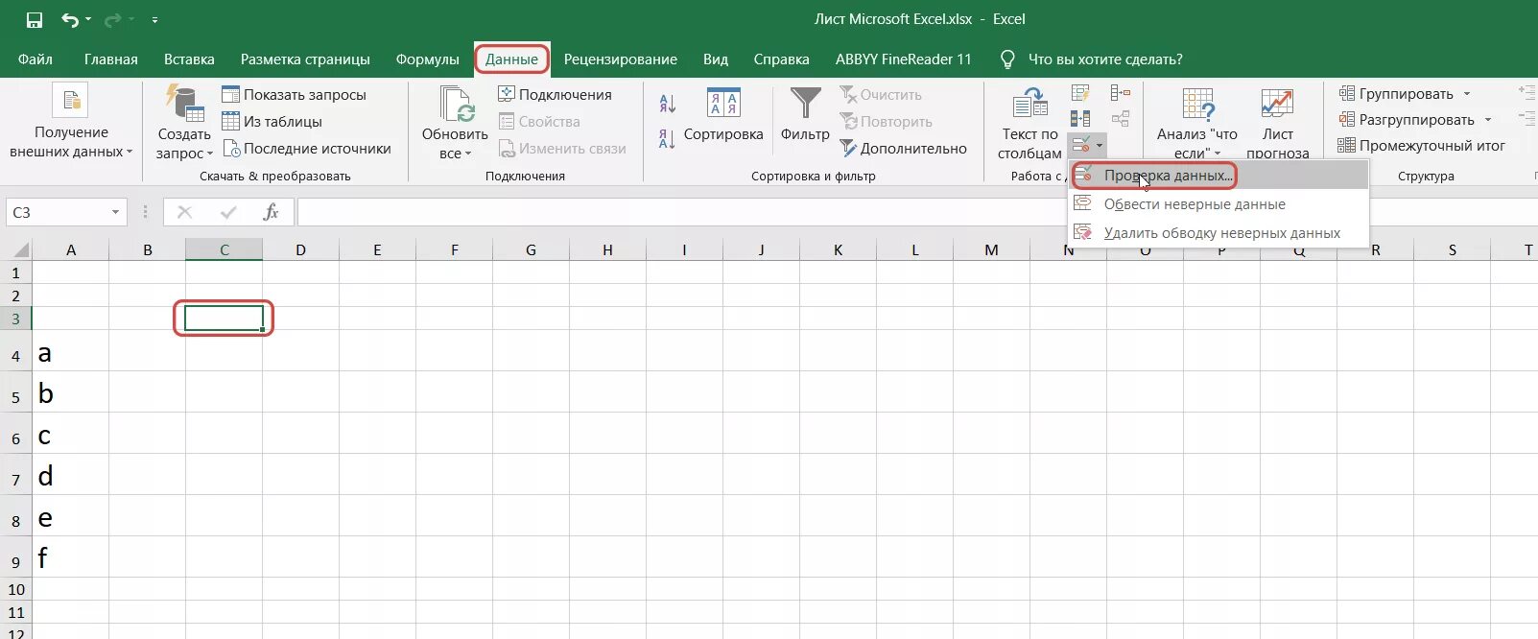The image size is (1538, 639).
Task: Open the Разгруппировать dropdown arrow
Action: (1488, 120)
